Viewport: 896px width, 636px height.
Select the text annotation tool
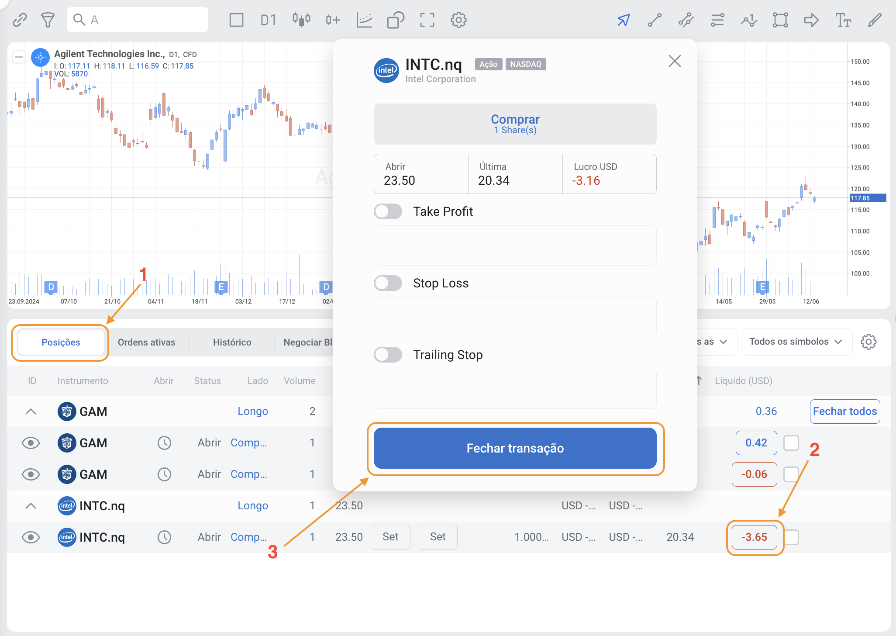pyautogui.click(x=843, y=20)
